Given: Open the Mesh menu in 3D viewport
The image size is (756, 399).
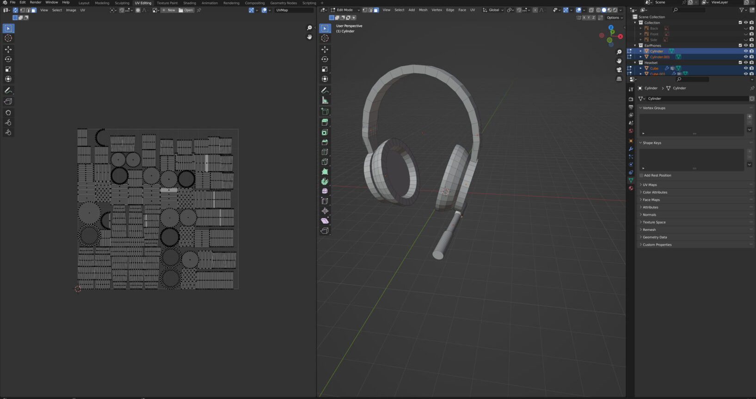Looking at the screenshot, I should 423,10.
